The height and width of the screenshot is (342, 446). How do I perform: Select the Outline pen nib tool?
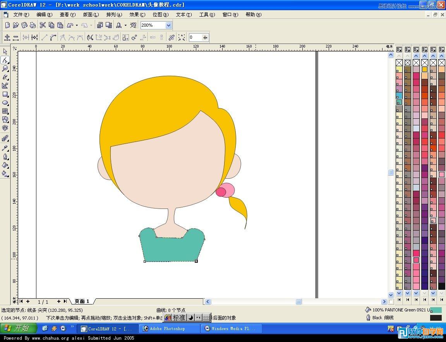point(5,157)
